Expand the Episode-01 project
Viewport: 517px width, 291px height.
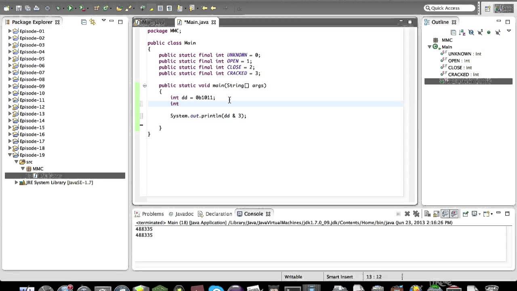tap(10, 31)
